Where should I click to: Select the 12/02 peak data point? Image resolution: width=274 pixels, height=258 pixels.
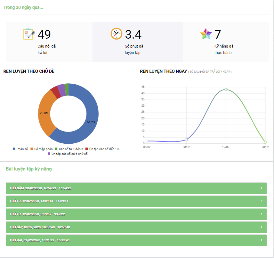click(226, 89)
